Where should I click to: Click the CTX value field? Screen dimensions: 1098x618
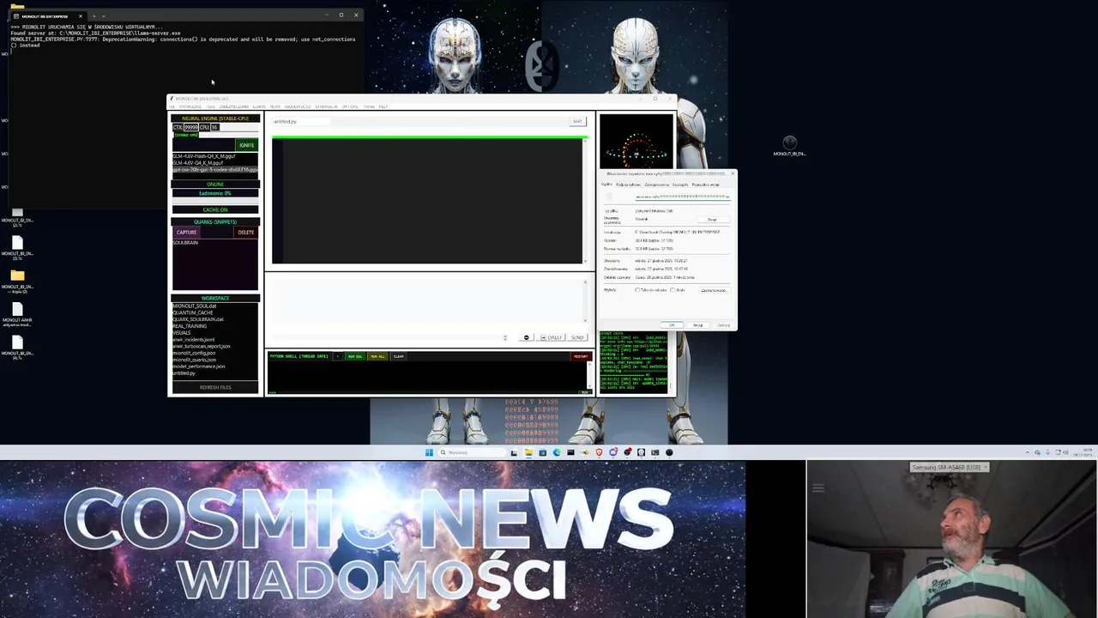pyautogui.click(x=191, y=127)
